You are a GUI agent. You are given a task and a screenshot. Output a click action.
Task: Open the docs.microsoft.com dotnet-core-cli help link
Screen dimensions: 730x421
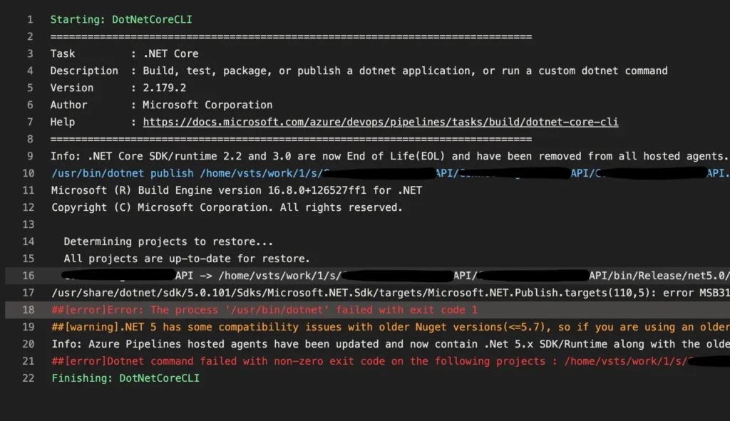381,122
